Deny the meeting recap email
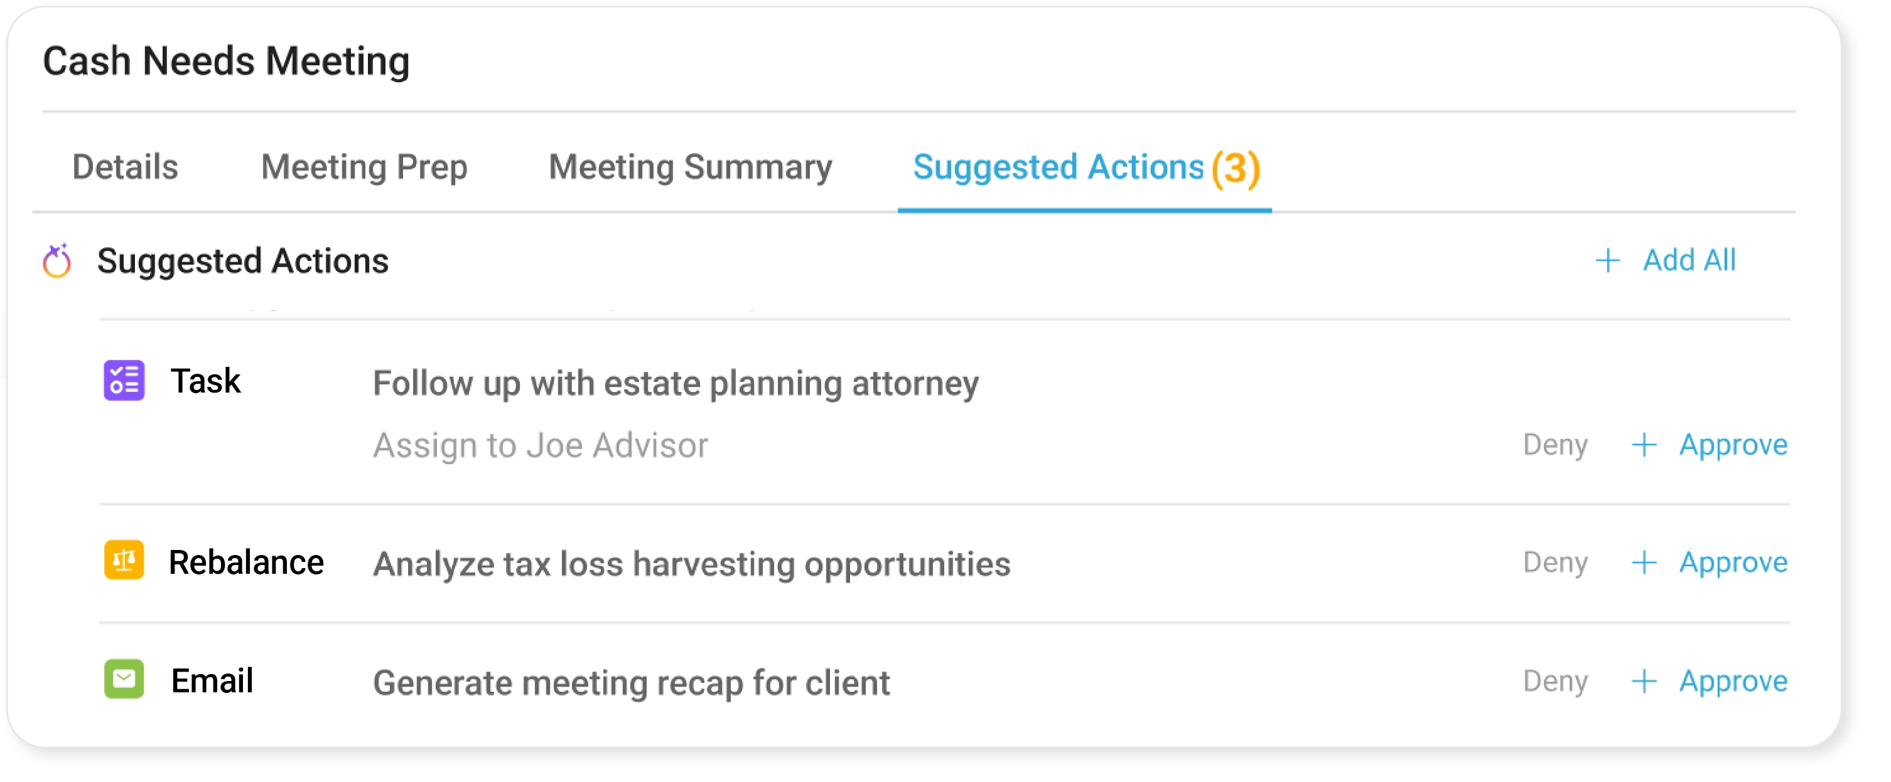 tap(1556, 682)
